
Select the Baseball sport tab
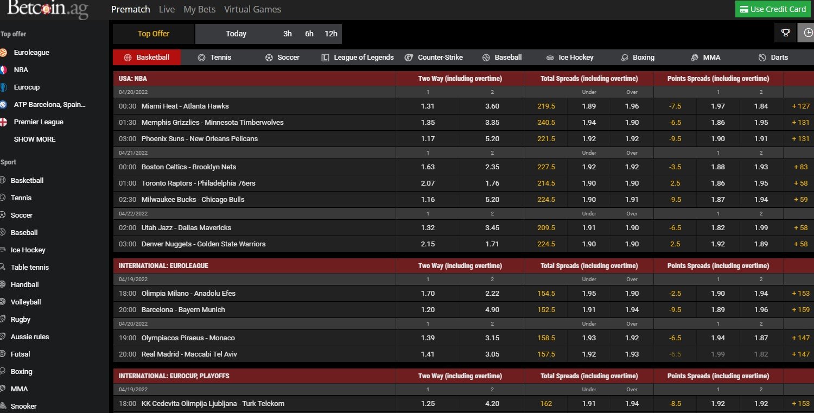tap(501, 58)
